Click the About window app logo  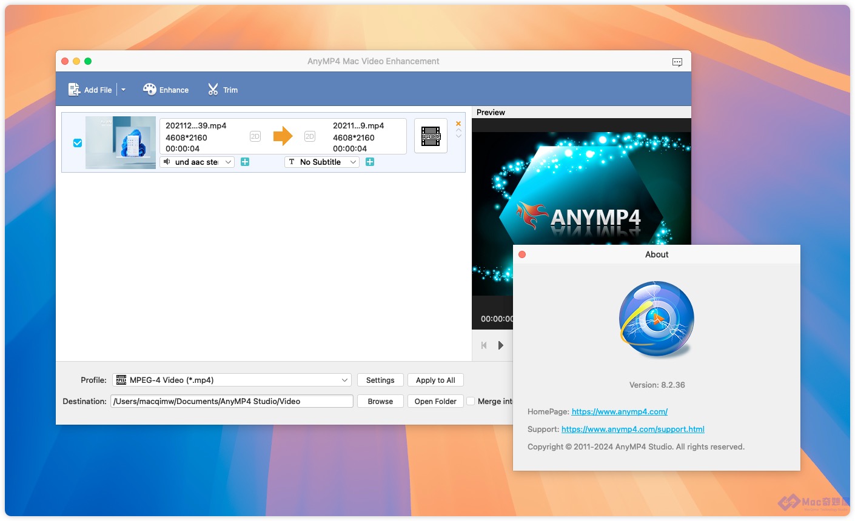[657, 319]
